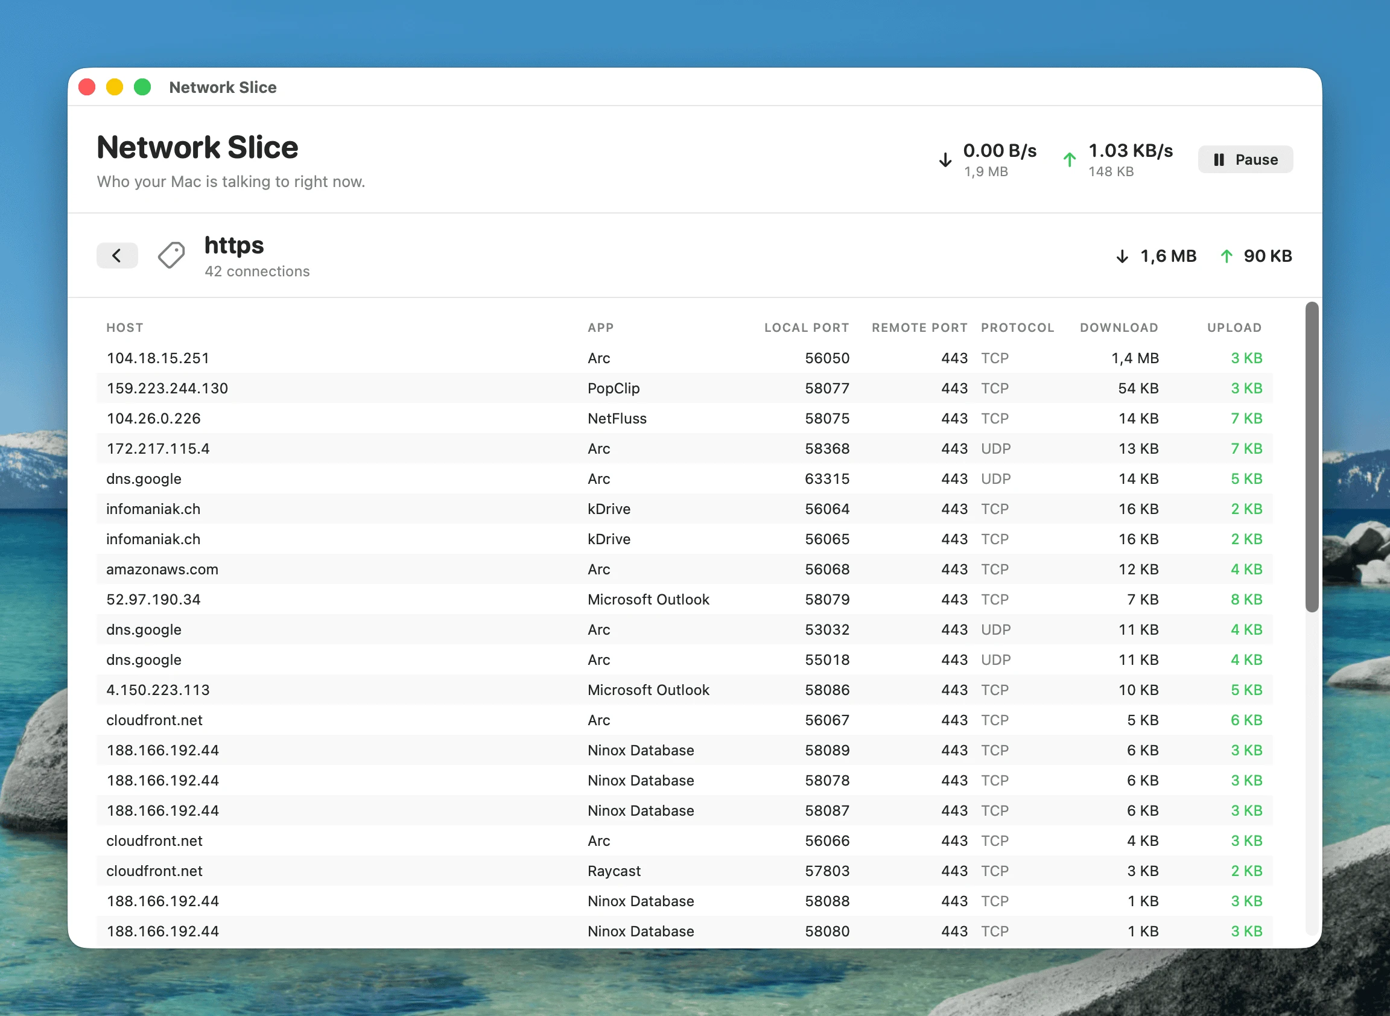Click UDP protocol in the 172.217.115.4 row
The width and height of the screenshot is (1390, 1016).
pyautogui.click(x=995, y=448)
